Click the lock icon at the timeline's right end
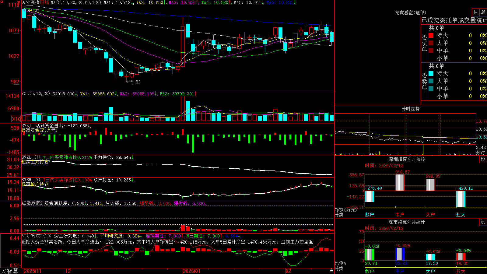Viewport: 487px width, 274px height. coord(332,270)
